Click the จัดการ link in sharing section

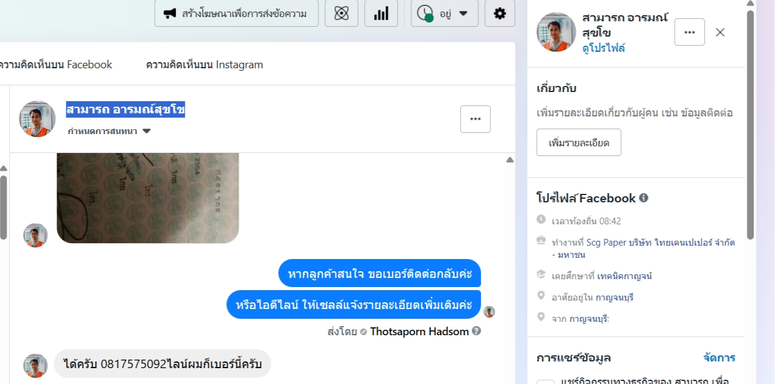[719, 358]
